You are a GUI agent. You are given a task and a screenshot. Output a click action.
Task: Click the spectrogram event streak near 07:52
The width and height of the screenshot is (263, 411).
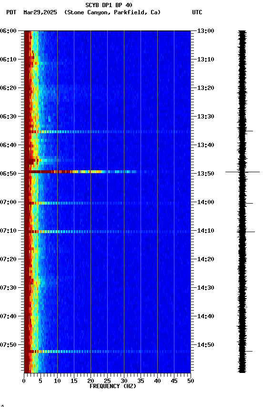[x=107, y=352]
